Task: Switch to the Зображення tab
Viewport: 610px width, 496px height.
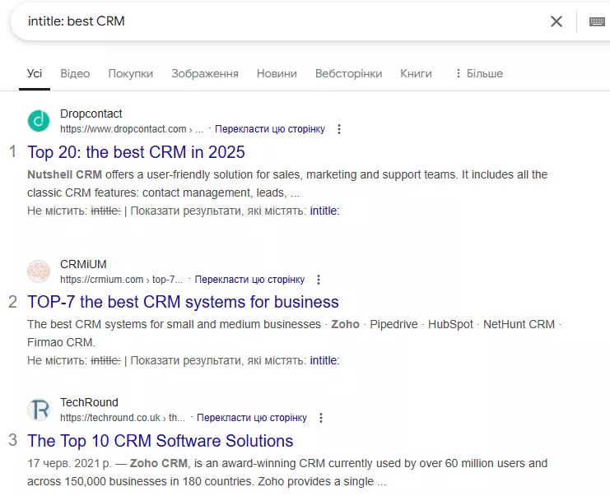Action: tap(205, 73)
